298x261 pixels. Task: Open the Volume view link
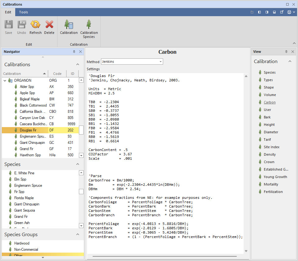click(x=270, y=95)
